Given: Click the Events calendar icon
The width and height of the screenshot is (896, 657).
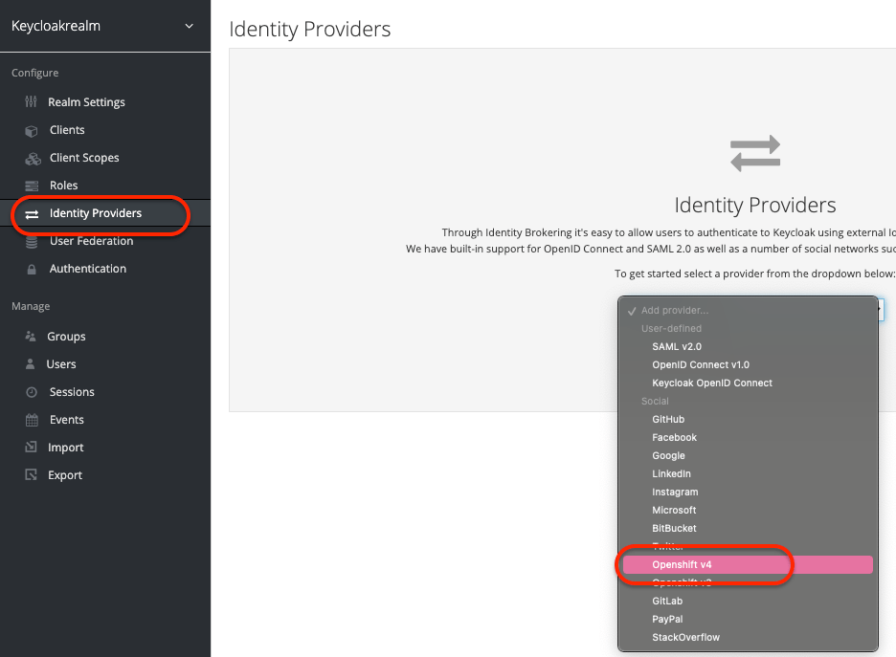Looking at the screenshot, I should click(x=32, y=420).
